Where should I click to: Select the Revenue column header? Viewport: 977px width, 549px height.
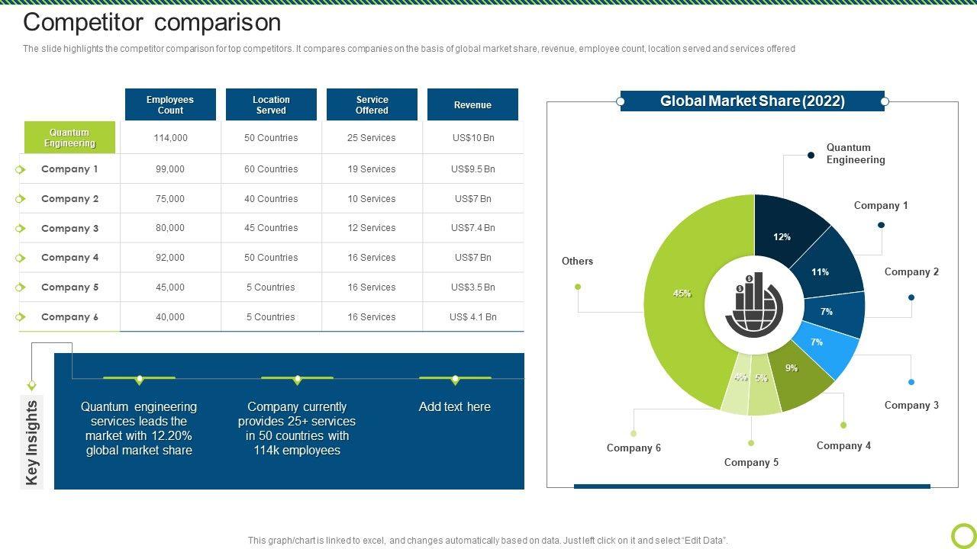[472, 104]
